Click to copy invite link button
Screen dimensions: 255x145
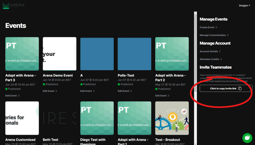tap(226, 88)
